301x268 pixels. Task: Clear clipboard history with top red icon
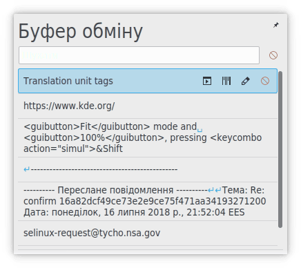point(273,55)
